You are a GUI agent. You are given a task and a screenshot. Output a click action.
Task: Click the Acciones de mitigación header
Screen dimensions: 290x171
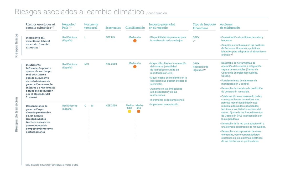230,26
